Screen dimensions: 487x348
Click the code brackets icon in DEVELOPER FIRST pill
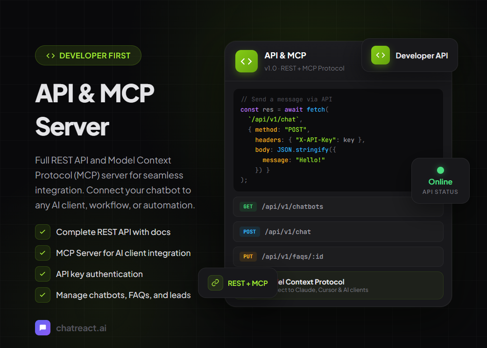(x=50, y=55)
